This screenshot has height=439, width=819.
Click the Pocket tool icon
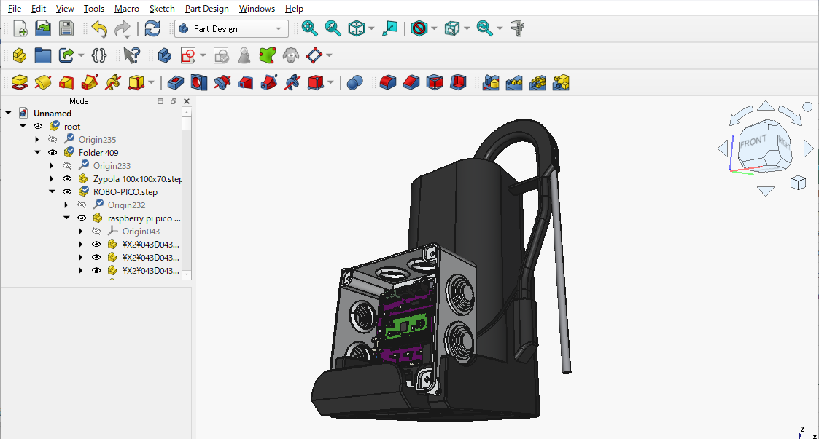pyautogui.click(x=175, y=82)
